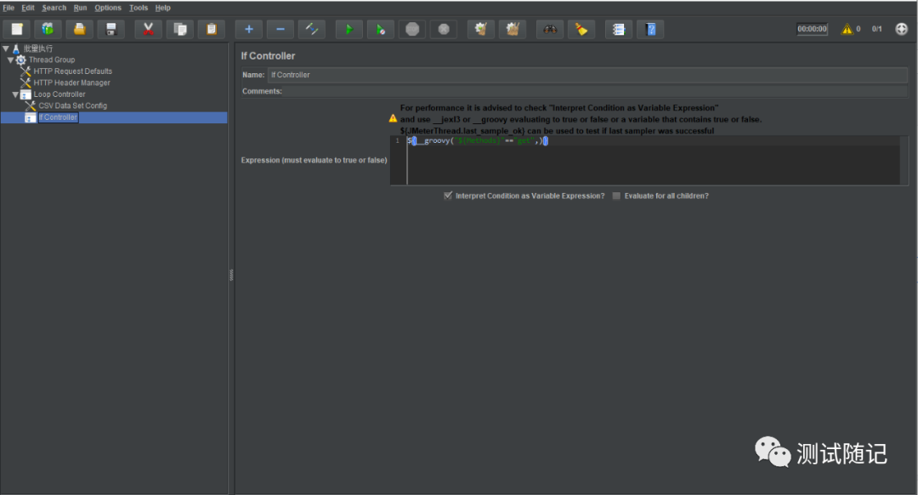Stop the running test via Stop icon

(x=412, y=29)
